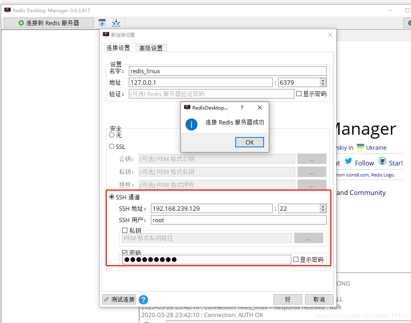Image resolution: width=411 pixels, height=323 pixels.
Task: Enable the 私钥 checkbox under SSH tunnel
Action: (125, 230)
